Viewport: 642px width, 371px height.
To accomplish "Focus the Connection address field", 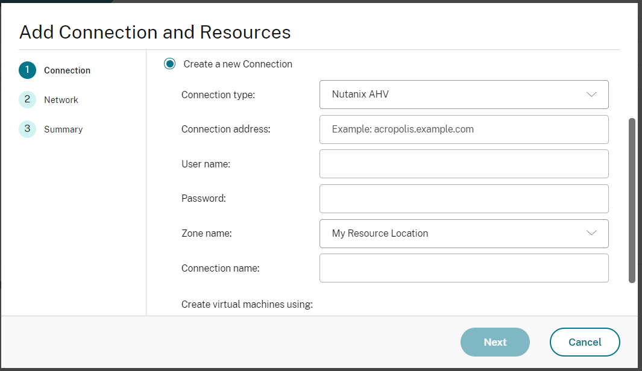I will pos(464,129).
